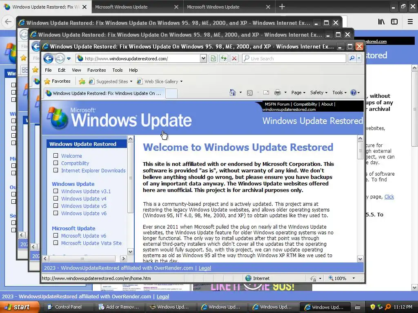This screenshot has width=418, height=313.
Task: Click the red Stop icon beside address bar
Action: [234, 58]
